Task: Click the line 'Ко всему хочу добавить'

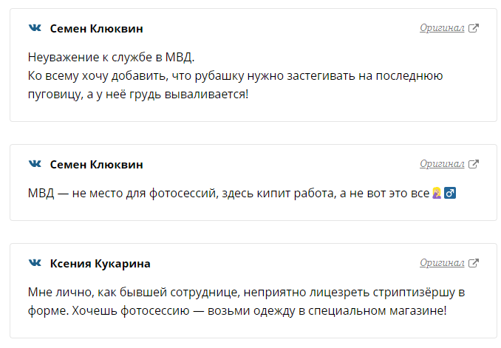Action: (236, 76)
